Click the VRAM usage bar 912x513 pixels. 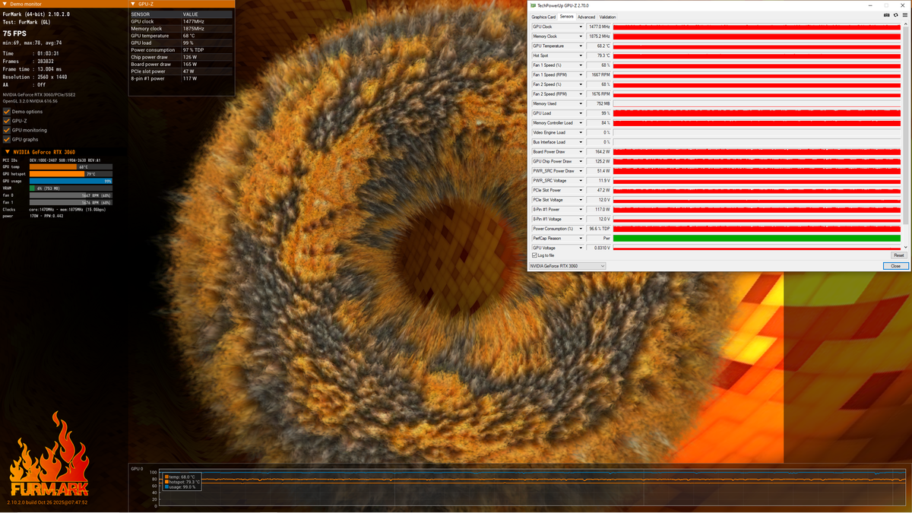(x=71, y=188)
